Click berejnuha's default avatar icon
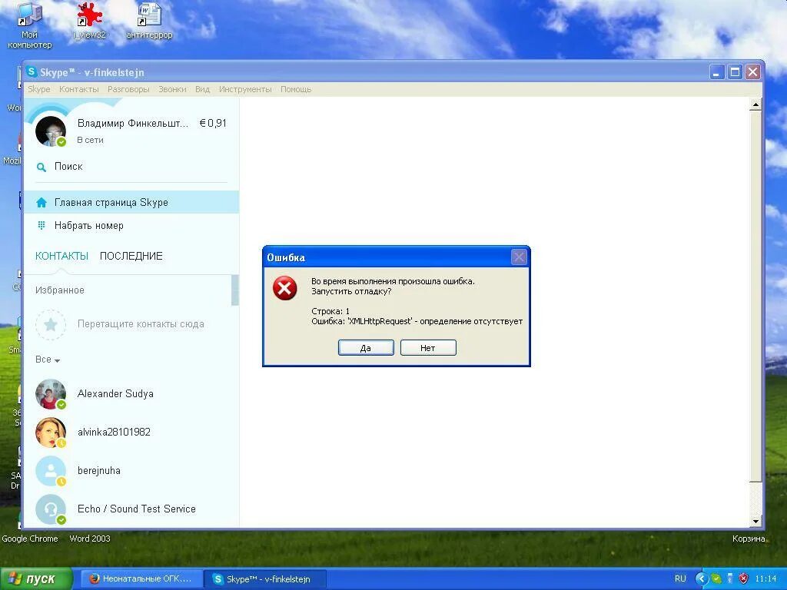The height and width of the screenshot is (590, 787). click(51, 471)
